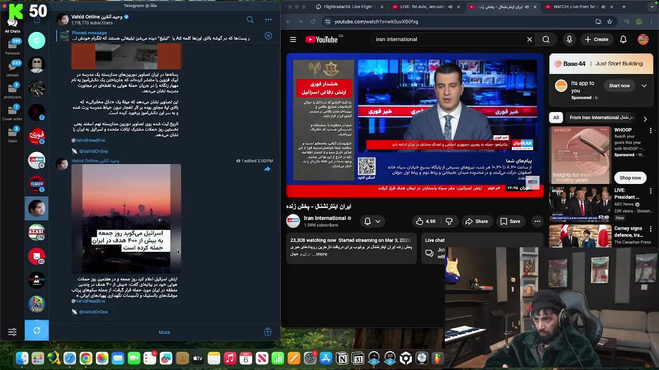Open the YouTube account avatar menu

pos(643,40)
